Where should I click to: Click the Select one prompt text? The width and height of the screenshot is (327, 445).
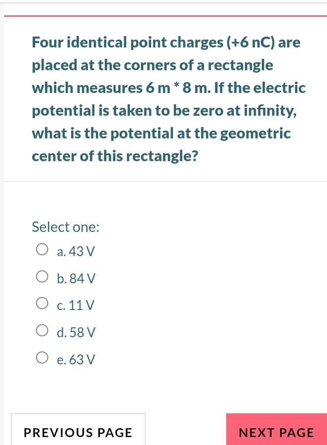click(65, 227)
